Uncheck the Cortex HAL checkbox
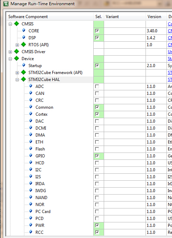 click(97, 114)
